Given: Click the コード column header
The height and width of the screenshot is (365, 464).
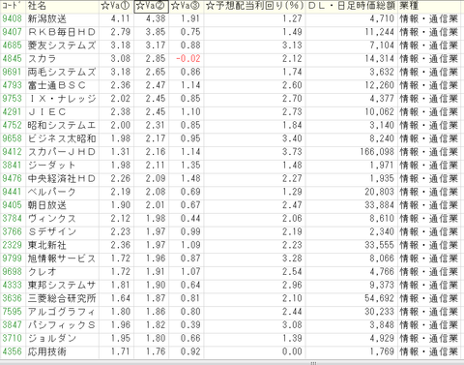Looking at the screenshot, I should 13,6.
